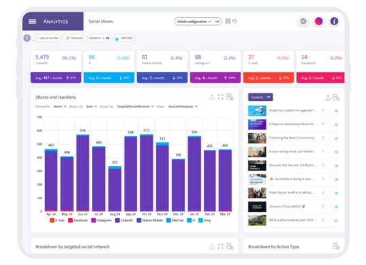The image size is (366, 265).
Task: Click the Oct 24 bar labeled 572
Action: 147,172
